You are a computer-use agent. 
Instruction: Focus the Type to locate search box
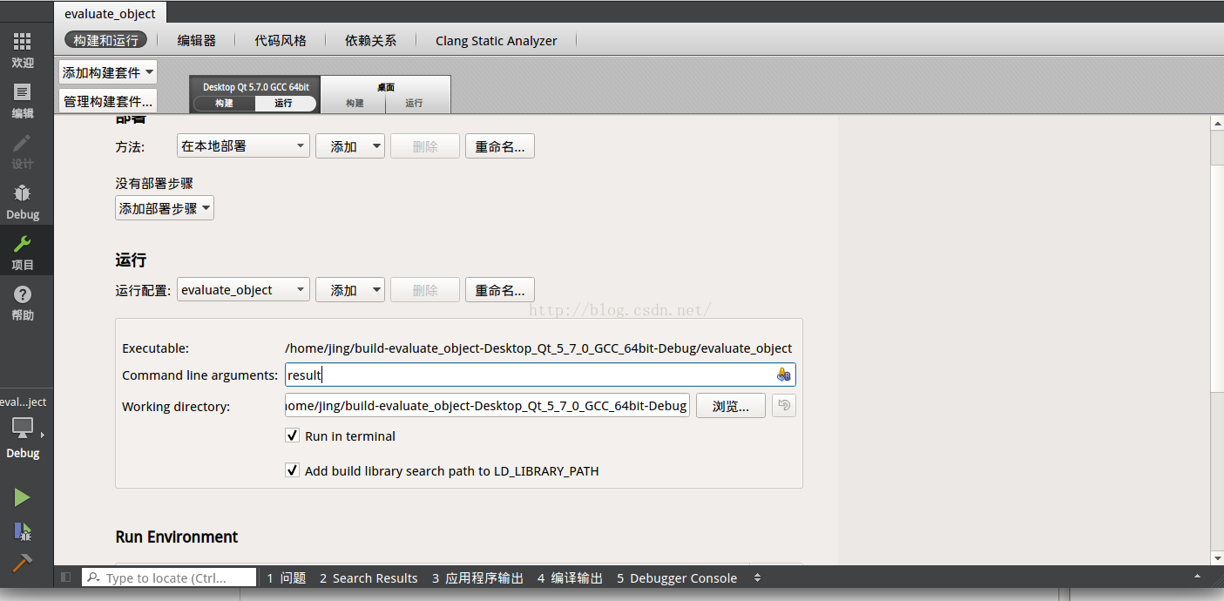coord(170,577)
